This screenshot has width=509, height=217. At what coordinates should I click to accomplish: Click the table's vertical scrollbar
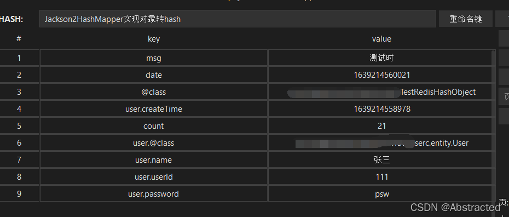click(494, 125)
